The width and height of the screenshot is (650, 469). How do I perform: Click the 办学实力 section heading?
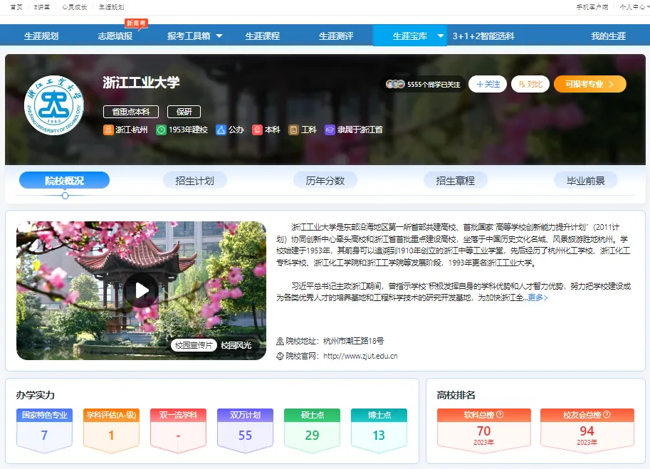(35, 395)
